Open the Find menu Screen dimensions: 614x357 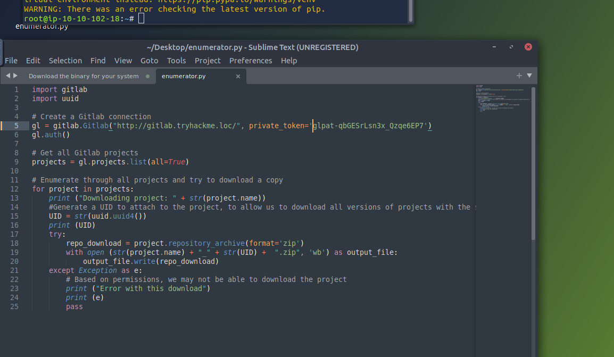(98, 61)
